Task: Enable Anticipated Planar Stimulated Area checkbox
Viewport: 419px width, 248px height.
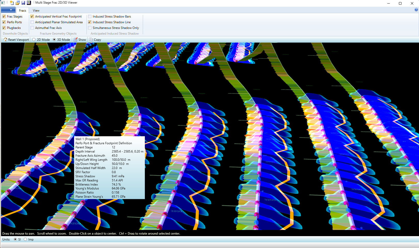Action: point(32,22)
